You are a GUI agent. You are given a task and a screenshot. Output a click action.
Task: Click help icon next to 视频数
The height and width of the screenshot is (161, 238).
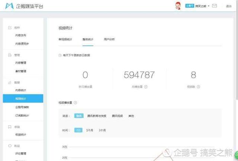(x=199, y=87)
